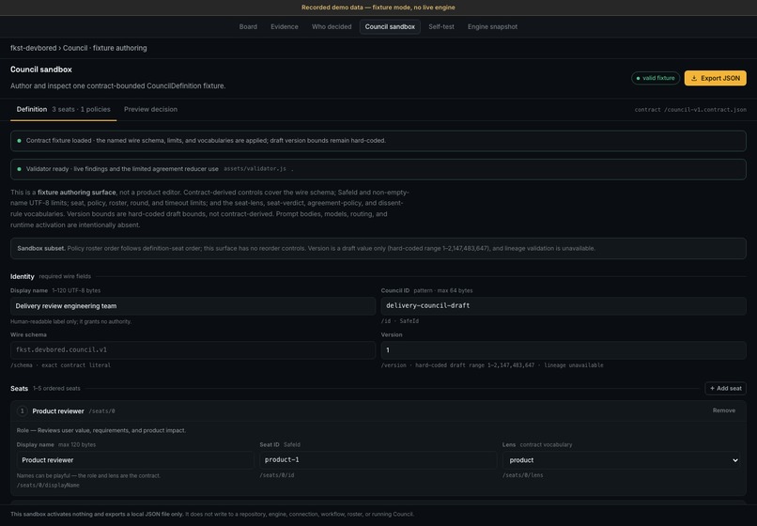This screenshot has width=757, height=526.
Task: Click the green dot in valid fixture badge
Action: pyautogui.click(x=638, y=78)
